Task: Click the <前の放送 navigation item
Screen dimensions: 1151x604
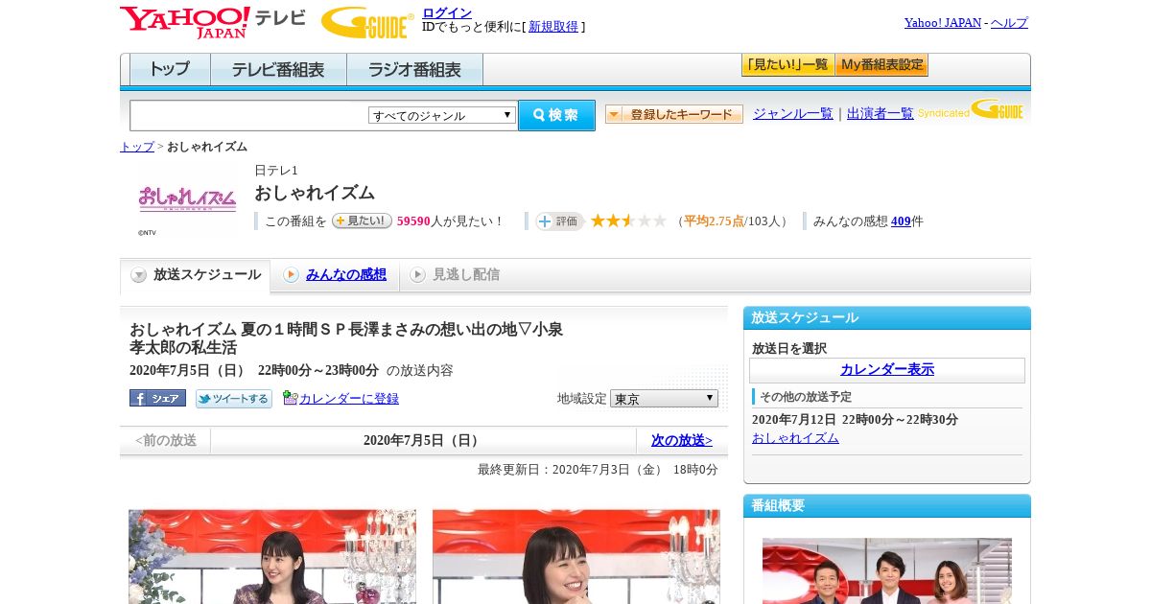Action: tap(166, 441)
